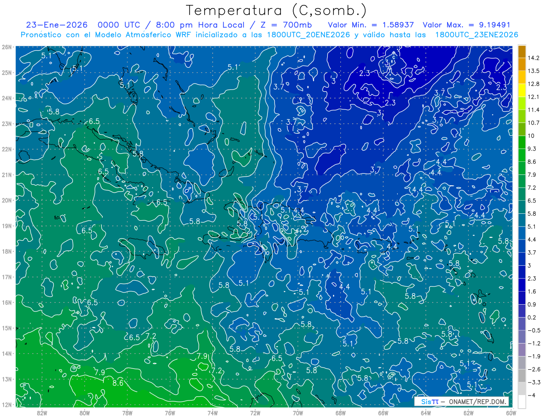Viewport: 543px width, 419px height.
Task: Click the '74W' longitude axis label
Action: point(213,413)
